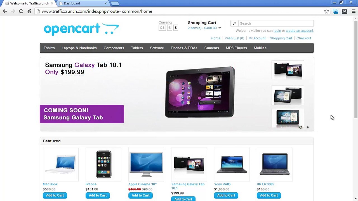The width and height of the screenshot is (358, 201).
Task: Open the MP3 Players category
Action: click(236, 48)
